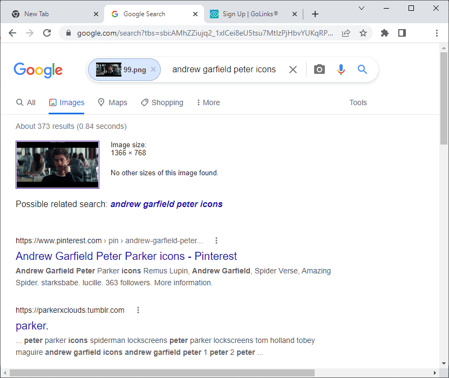The height and width of the screenshot is (378, 449).
Task: Open the Chrome extensions puzzle icon
Action: pyautogui.click(x=384, y=33)
